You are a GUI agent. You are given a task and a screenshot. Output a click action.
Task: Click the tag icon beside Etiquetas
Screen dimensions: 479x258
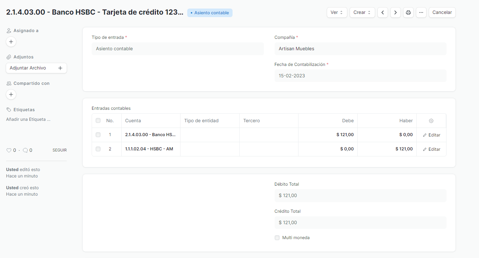[9, 110]
